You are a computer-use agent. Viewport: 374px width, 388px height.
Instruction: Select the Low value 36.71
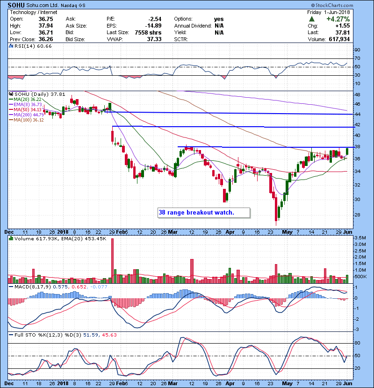[x=46, y=32]
